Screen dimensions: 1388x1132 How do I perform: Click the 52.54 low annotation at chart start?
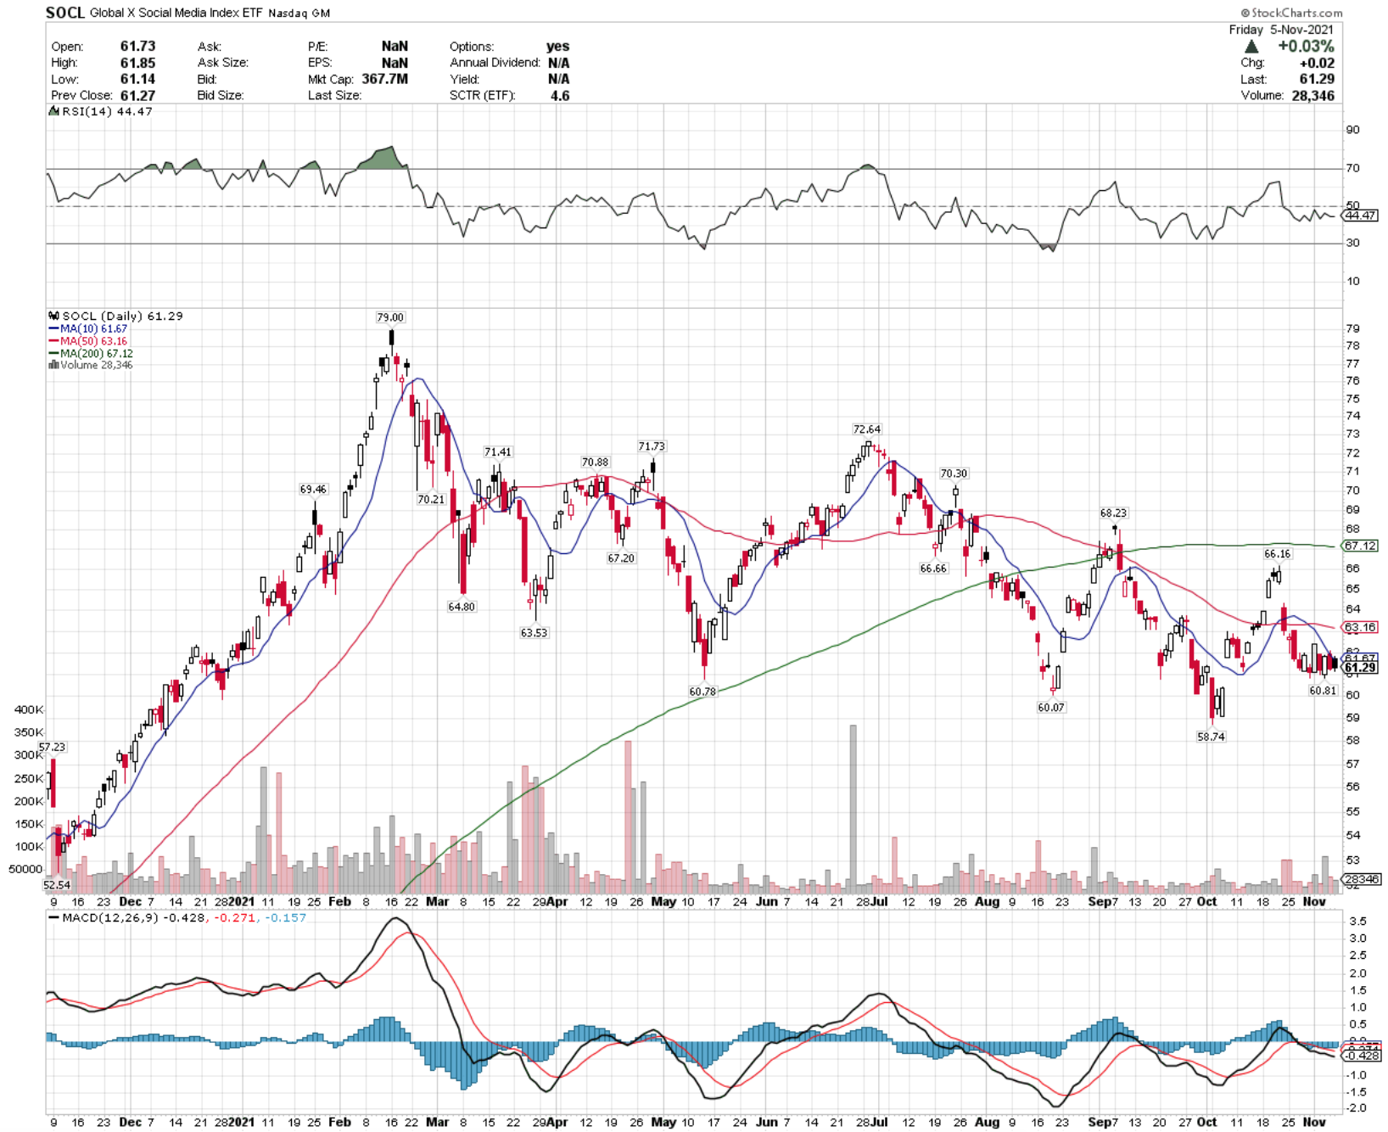(58, 885)
